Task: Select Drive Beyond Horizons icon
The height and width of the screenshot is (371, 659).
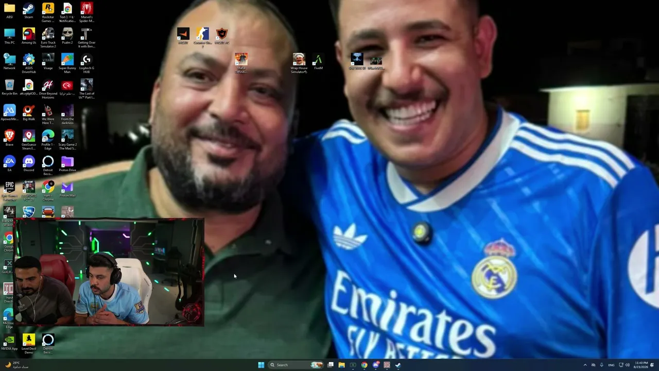Action: 48,89
